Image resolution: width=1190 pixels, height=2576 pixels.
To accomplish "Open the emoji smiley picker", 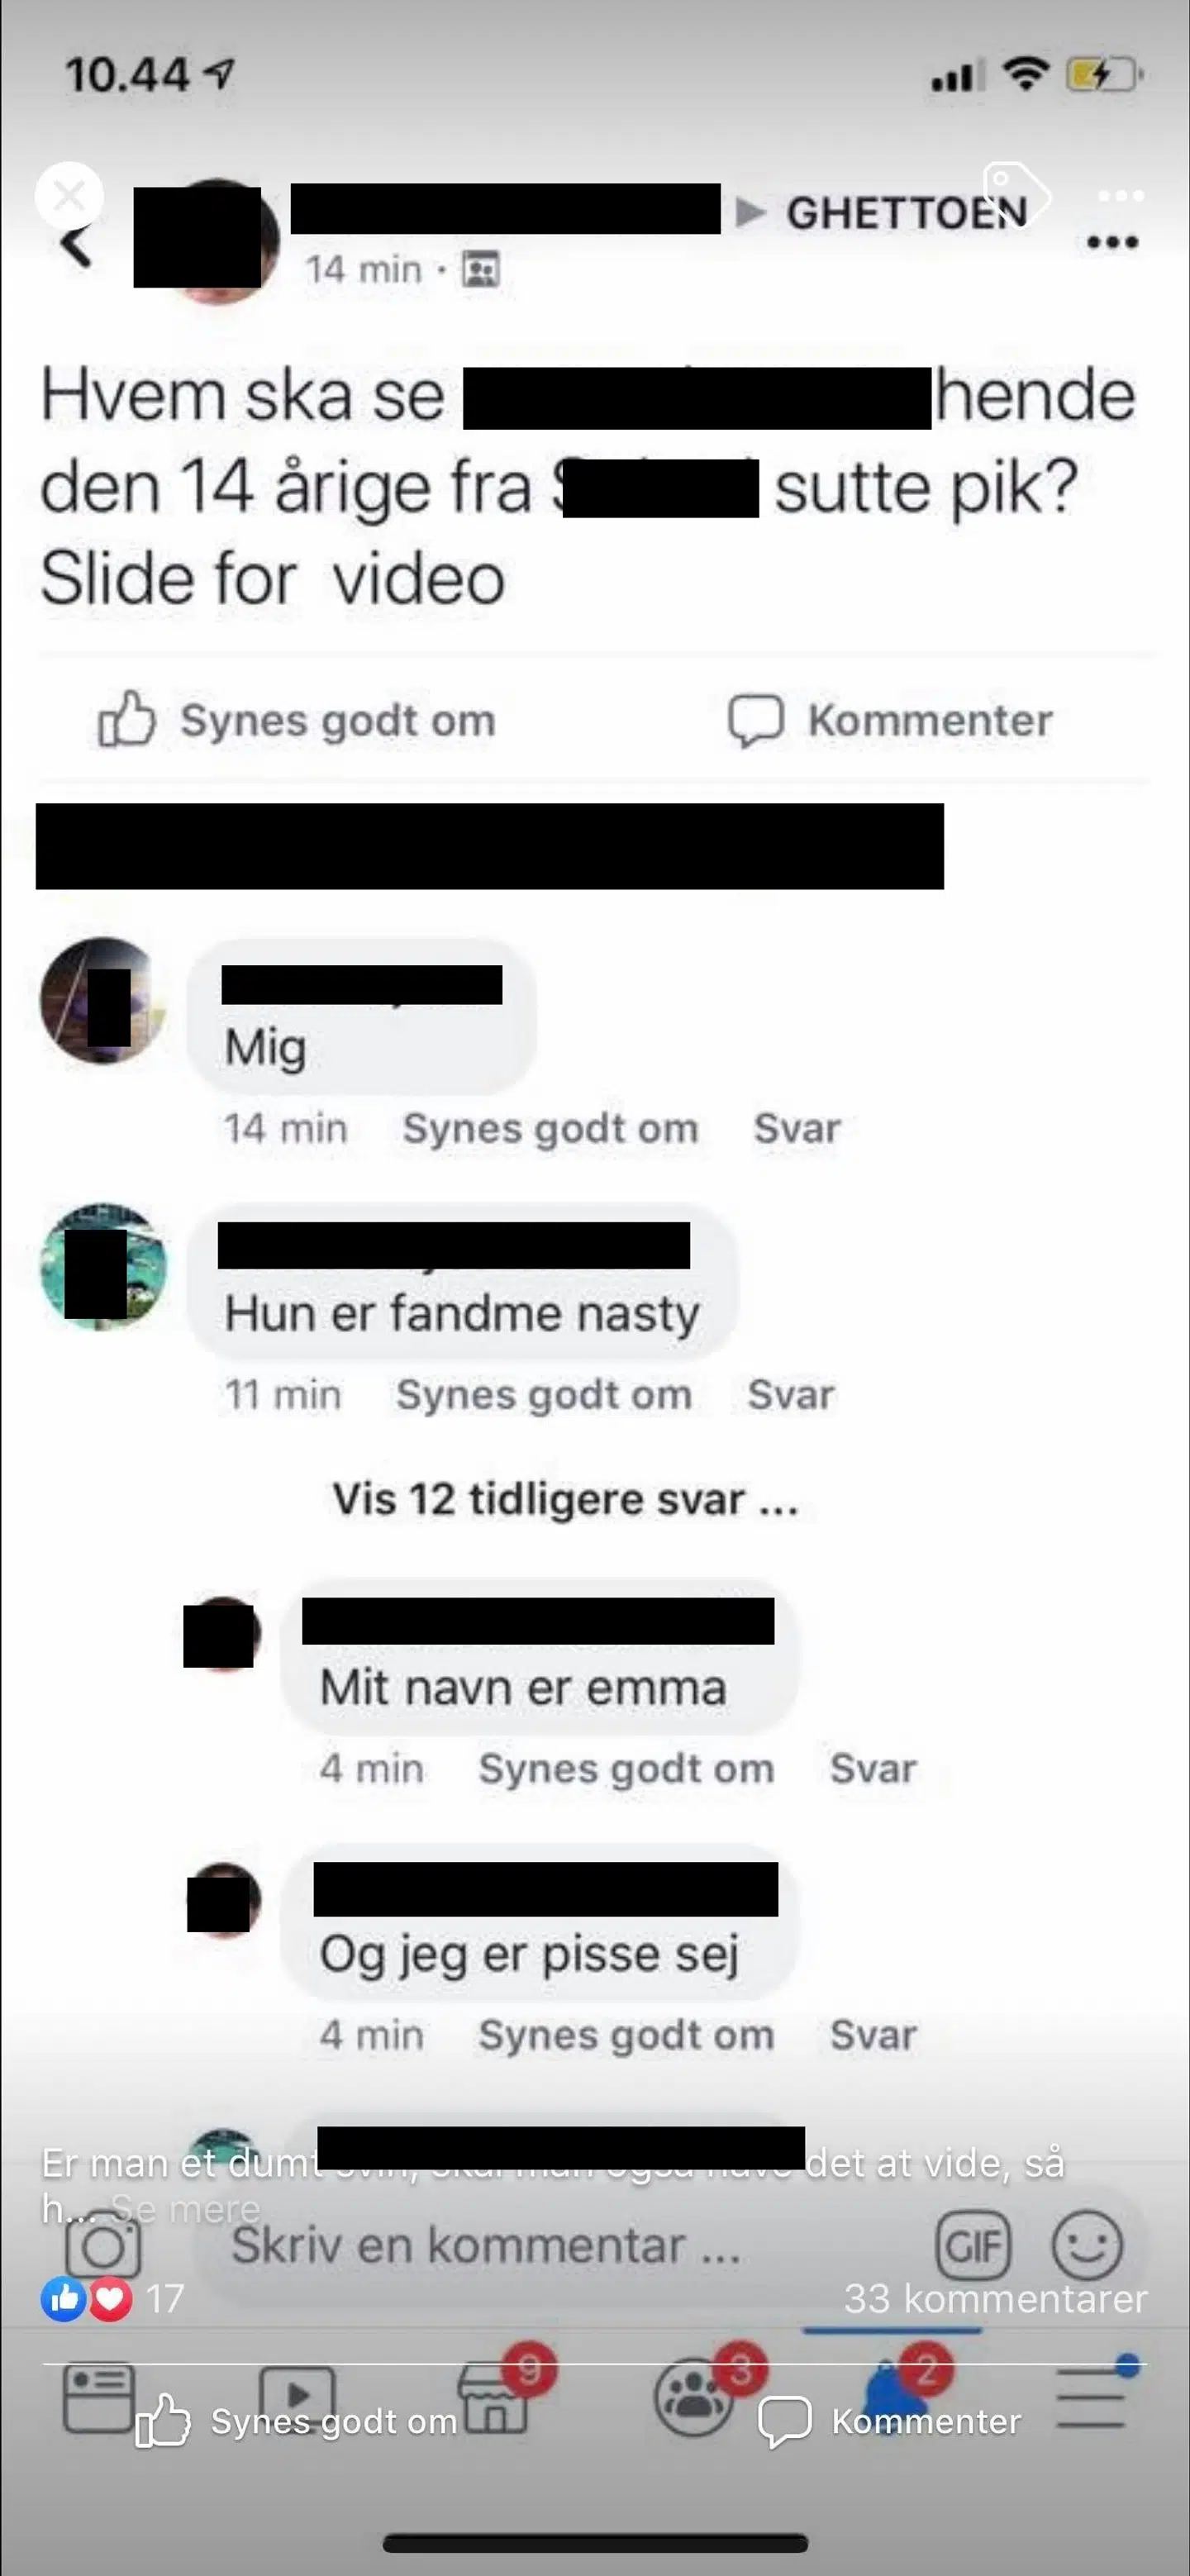I will [x=1087, y=2246].
